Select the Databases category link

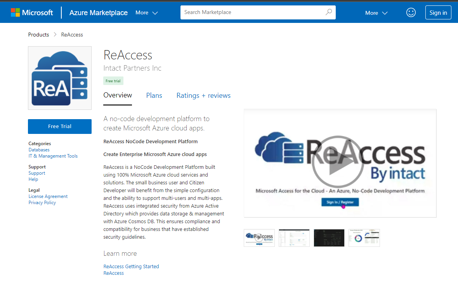tap(39, 149)
